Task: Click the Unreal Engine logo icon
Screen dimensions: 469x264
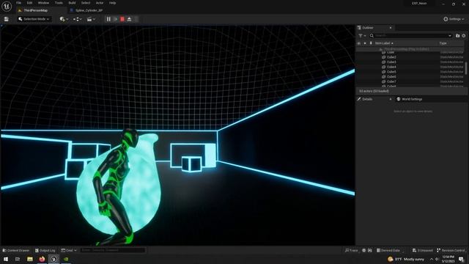Action: click(7, 6)
